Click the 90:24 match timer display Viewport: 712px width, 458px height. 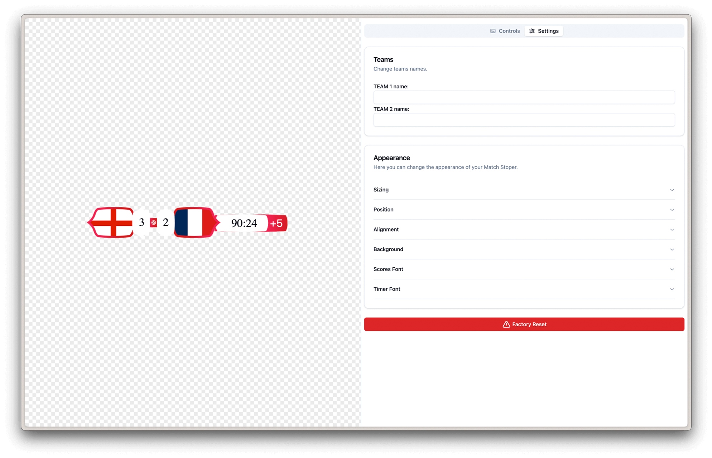pyautogui.click(x=244, y=223)
